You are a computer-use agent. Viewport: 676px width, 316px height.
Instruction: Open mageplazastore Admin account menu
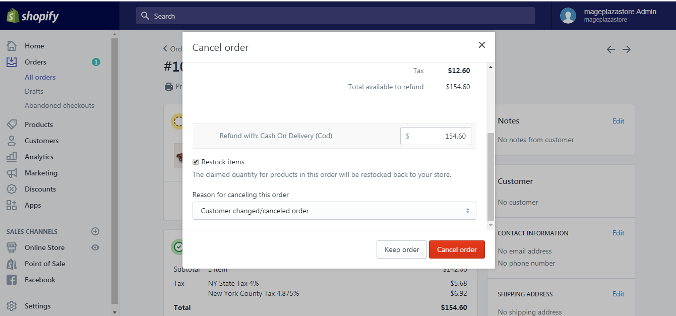point(609,16)
